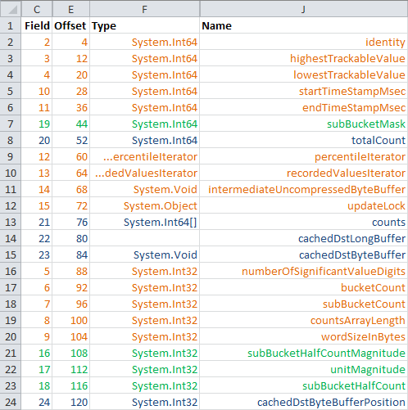Select the totalCount cell
This screenshot has width=408, height=410.
(304, 140)
